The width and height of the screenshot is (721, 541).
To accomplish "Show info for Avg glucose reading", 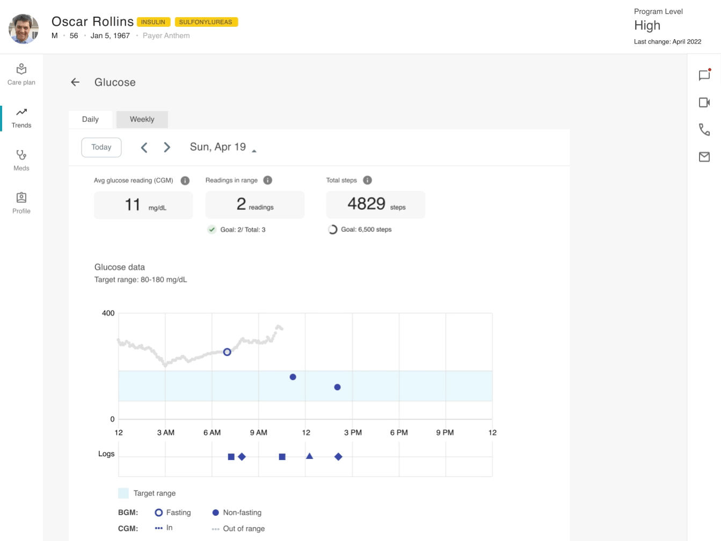I will click(185, 181).
